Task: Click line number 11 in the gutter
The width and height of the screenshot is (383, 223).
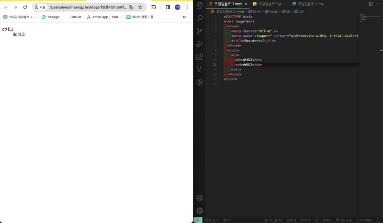Action: coord(214,65)
